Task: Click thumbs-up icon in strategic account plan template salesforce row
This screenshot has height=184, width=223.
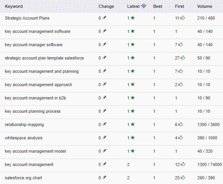Action: (x=183, y=58)
